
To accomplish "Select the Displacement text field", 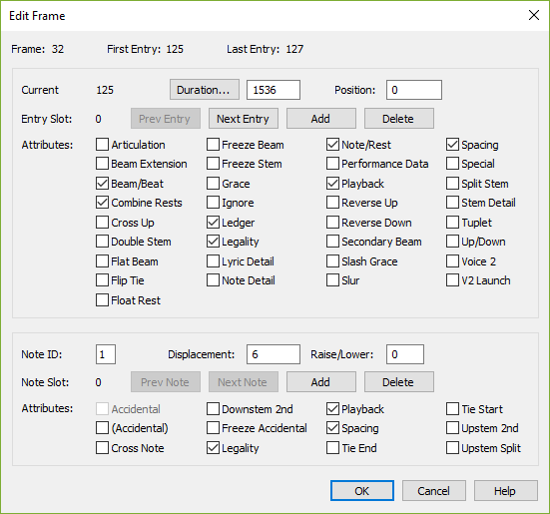I will (274, 354).
